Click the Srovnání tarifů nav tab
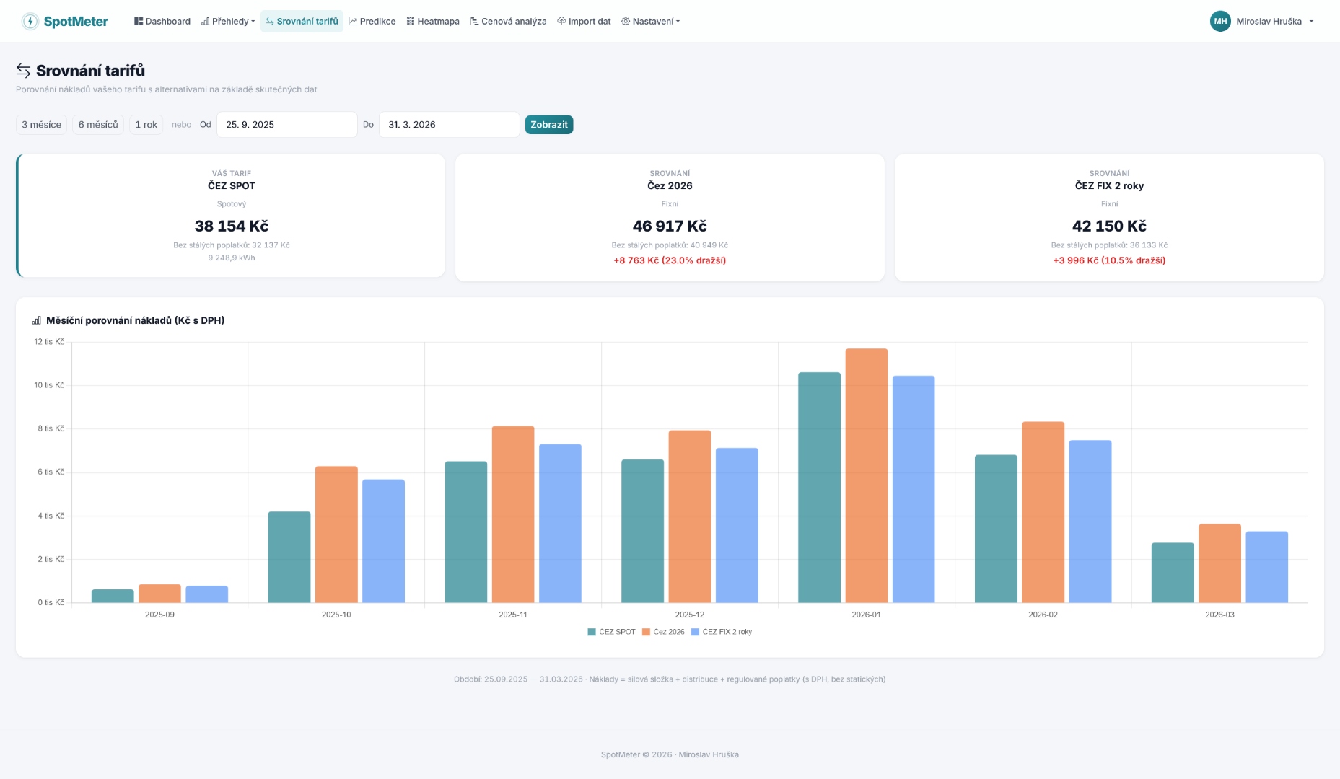Image resolution: width=1340 pixels, height=779 pixels. pyautogui.click(x=302, y=22)
